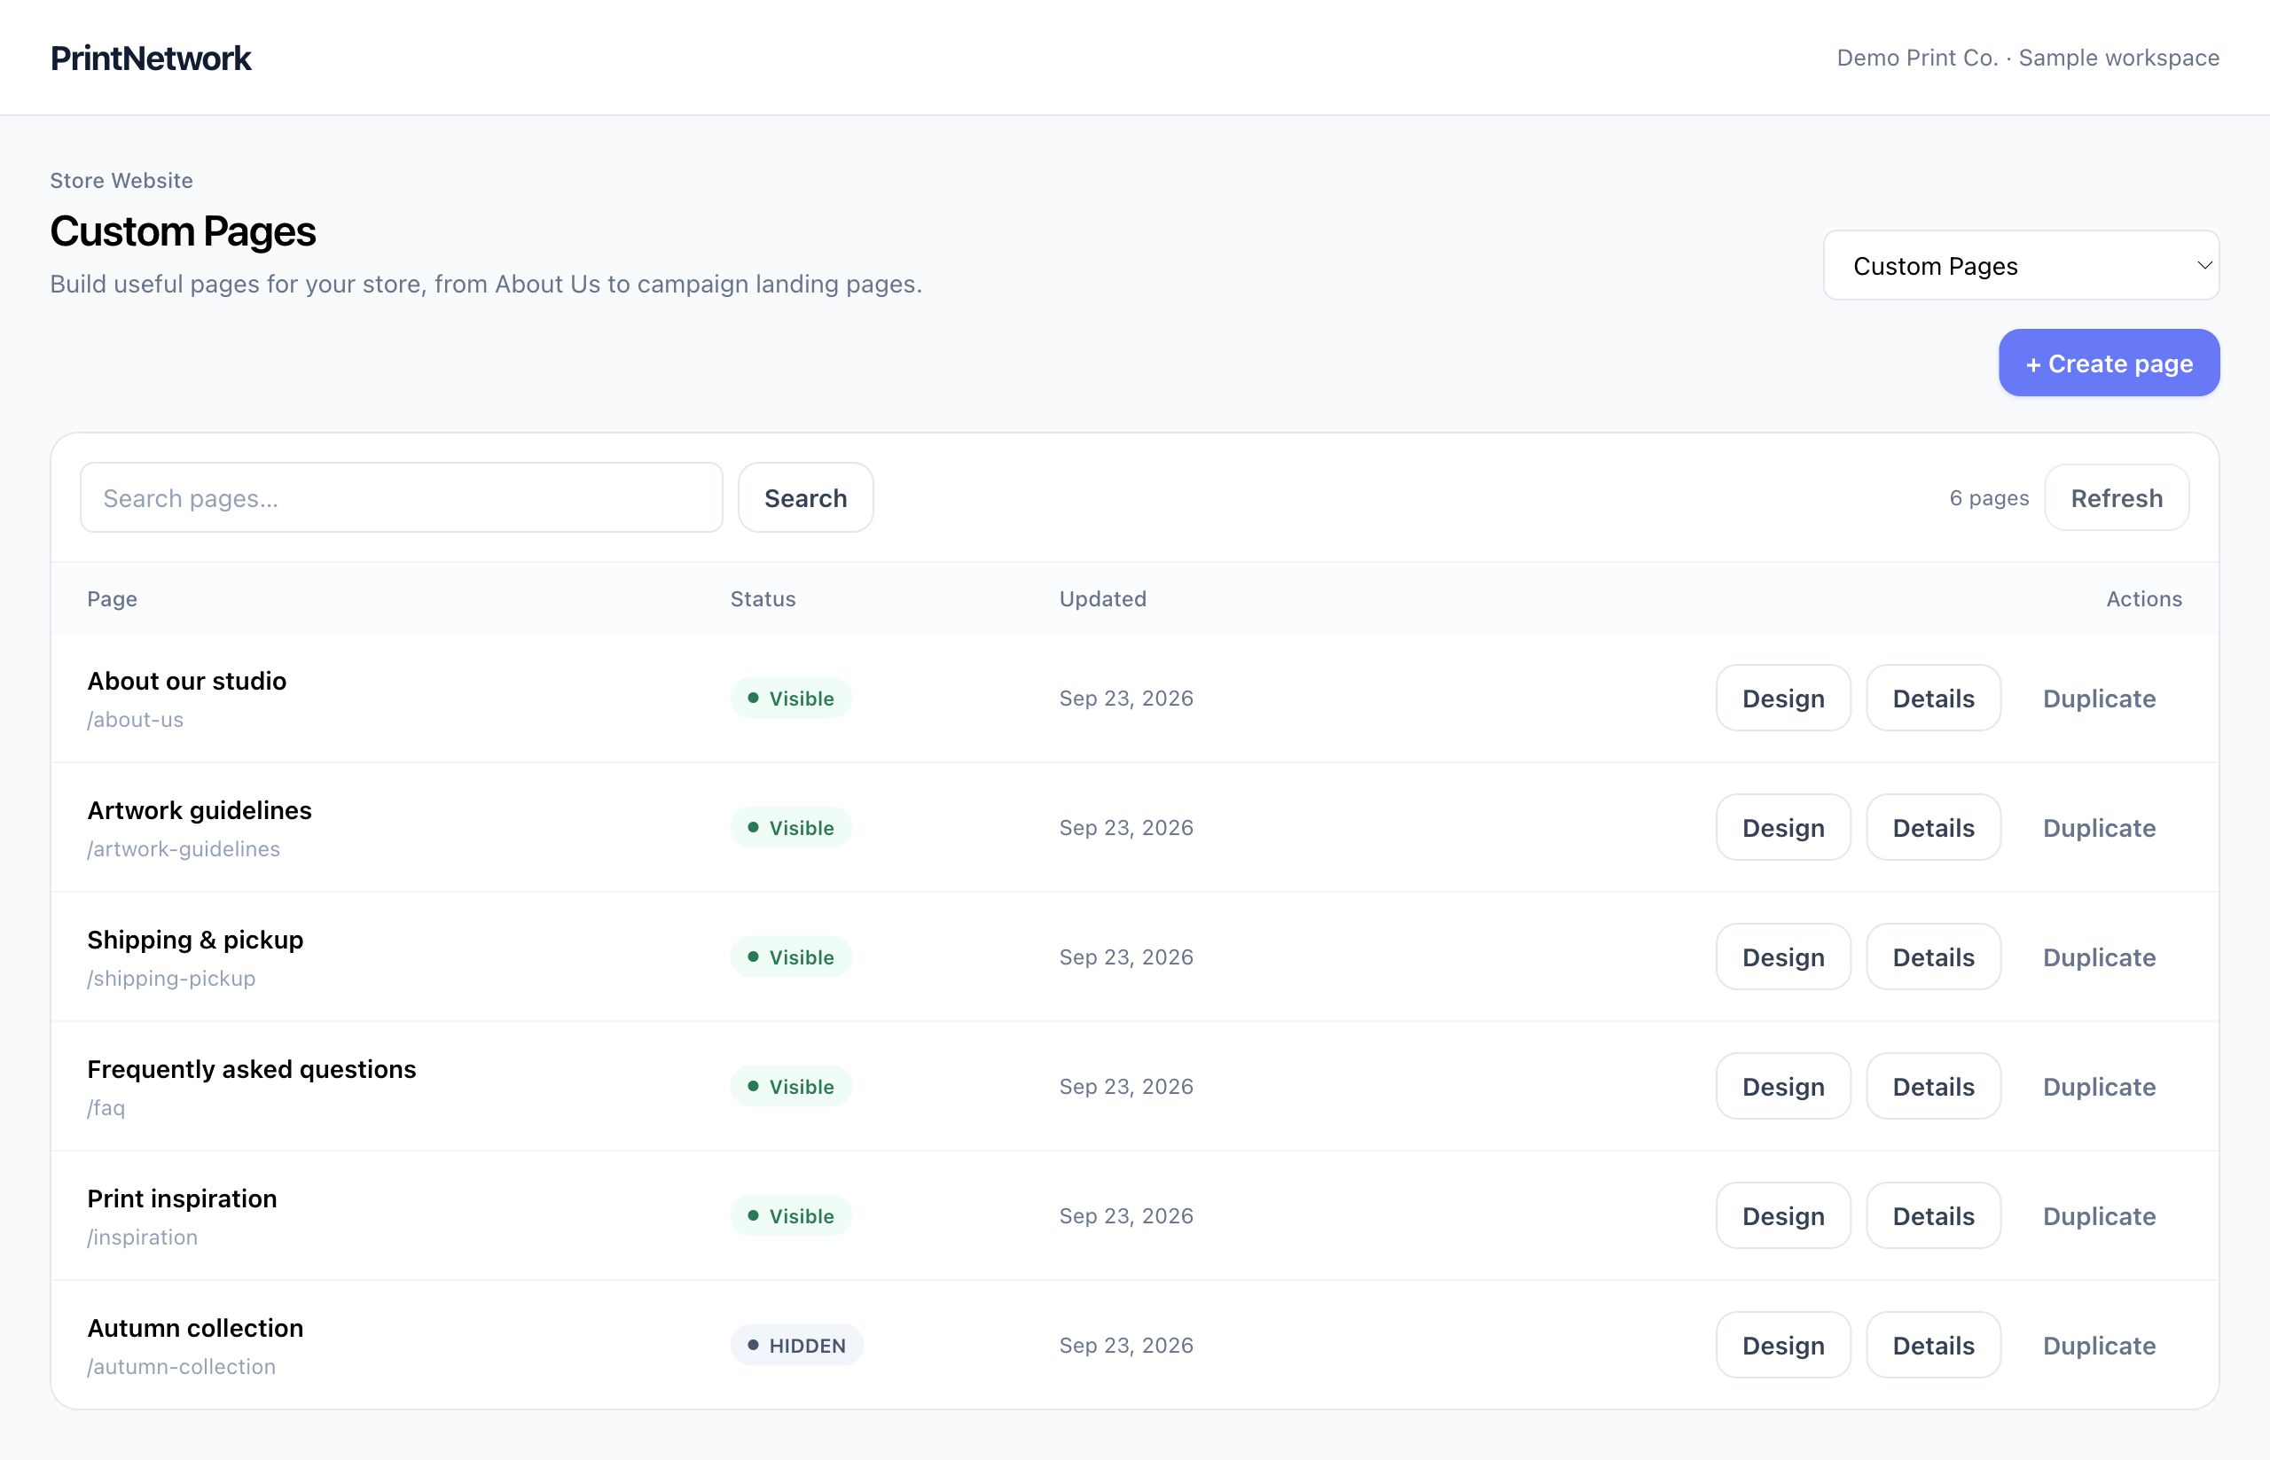Screen dimensions: 2270x1460
Task: Refresh the pages list
Action: [x=2117, y=497]
